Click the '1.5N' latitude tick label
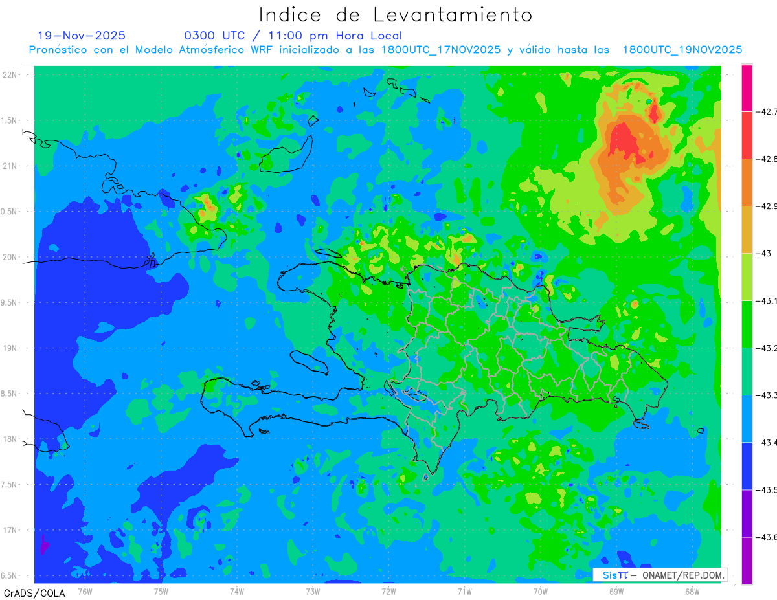The image size is (777, 600). (10, 121)
